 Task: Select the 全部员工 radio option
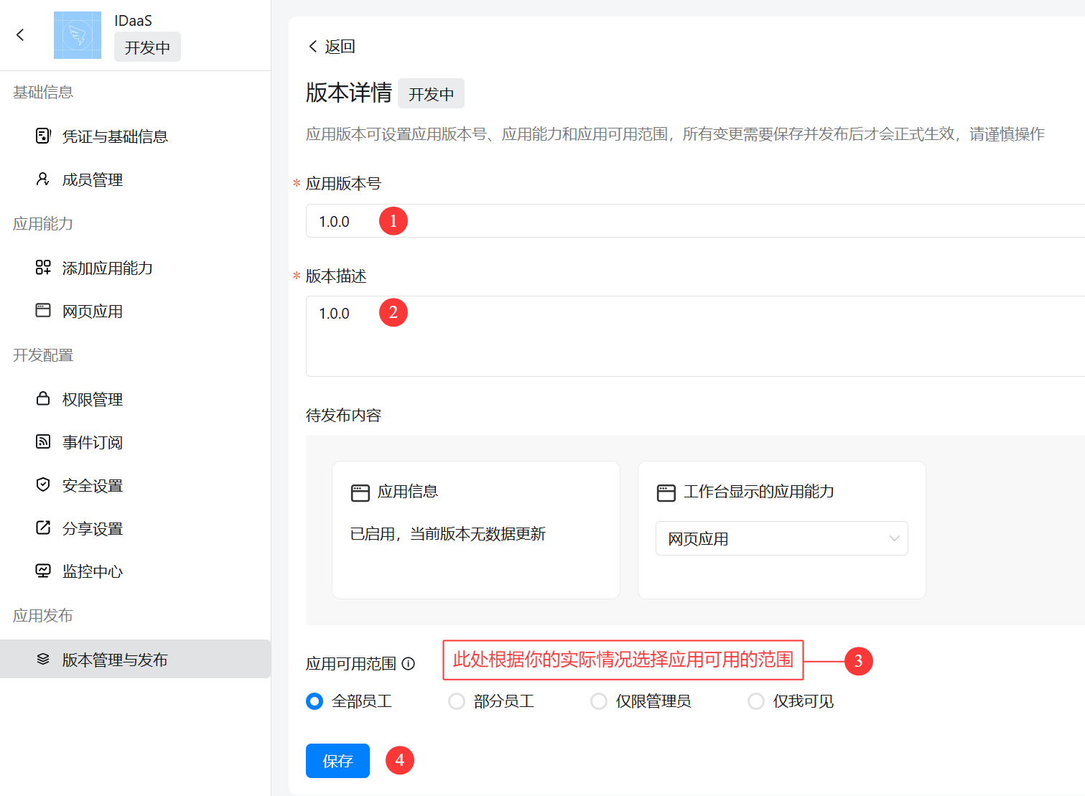point(315,701)
